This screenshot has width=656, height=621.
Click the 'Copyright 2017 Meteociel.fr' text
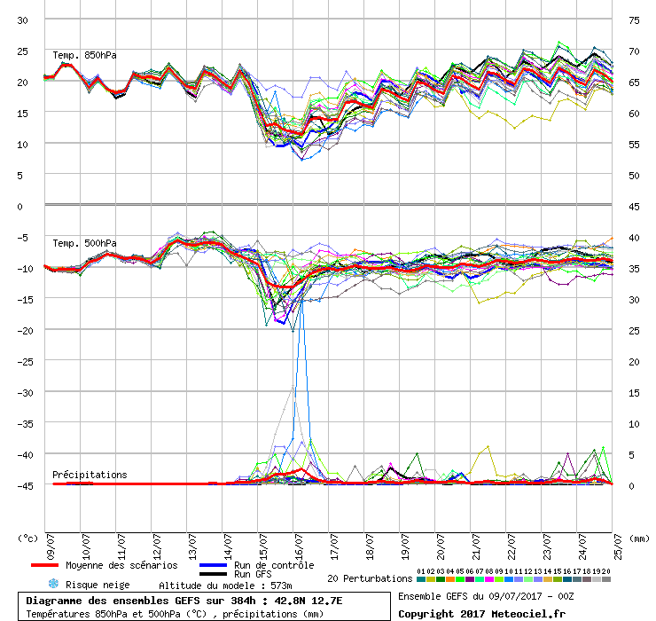(480, 613)
